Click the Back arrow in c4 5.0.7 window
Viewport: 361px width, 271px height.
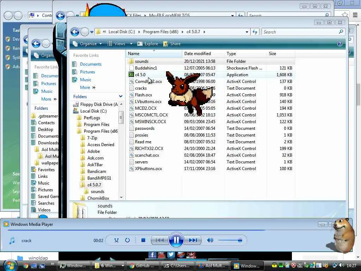(x=75, y=32)
